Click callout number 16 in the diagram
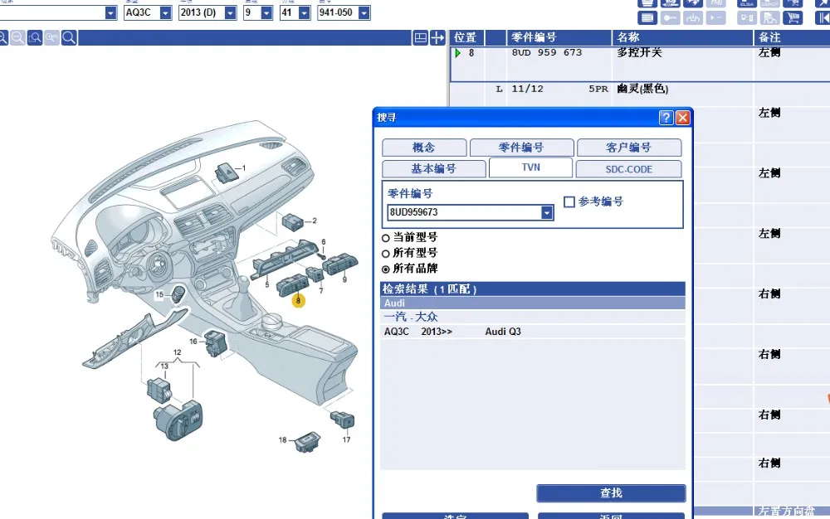The width and height of the screenshot is (830, 519). [193, 342]
